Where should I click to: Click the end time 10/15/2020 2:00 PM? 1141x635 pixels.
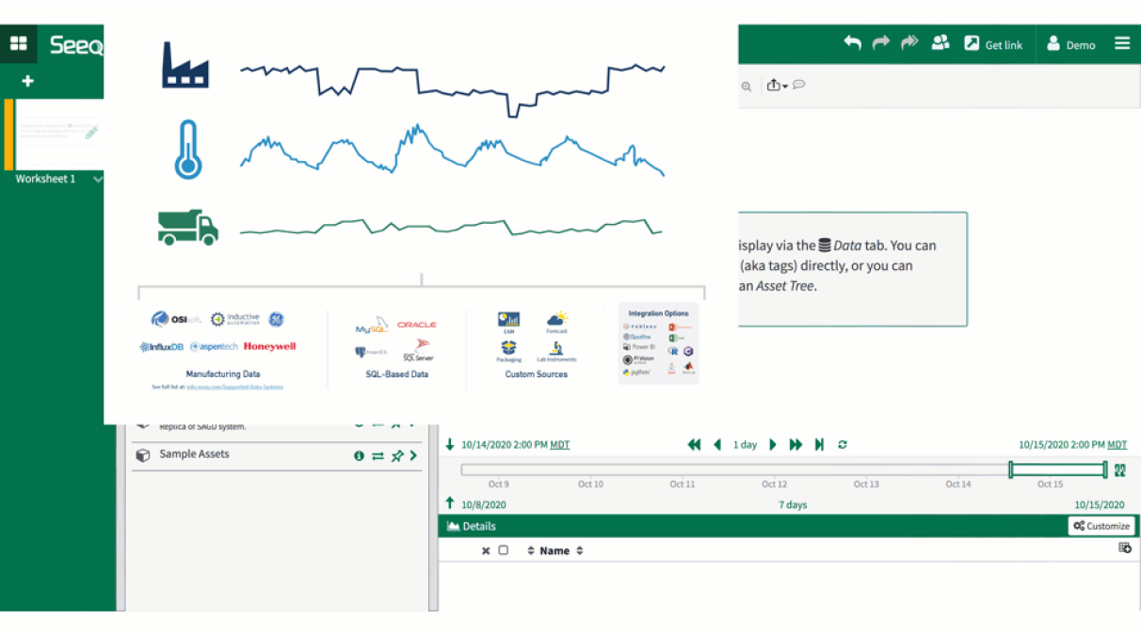1061,445
